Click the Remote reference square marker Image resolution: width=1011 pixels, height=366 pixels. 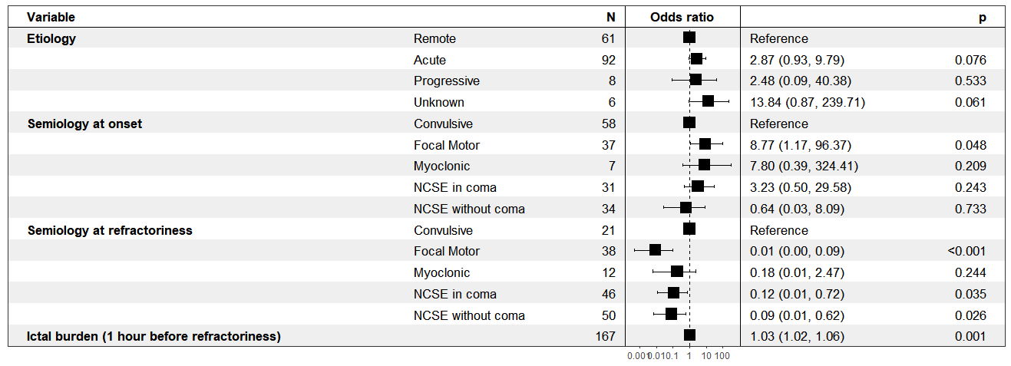689,38
